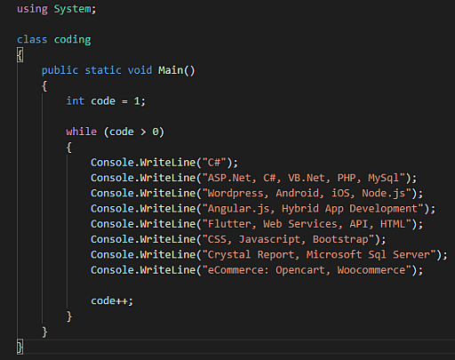Click the "Crystal Report, Microsoft Sql Server" string
Viewport: 455px width, 360px height.
coord(319,255)
